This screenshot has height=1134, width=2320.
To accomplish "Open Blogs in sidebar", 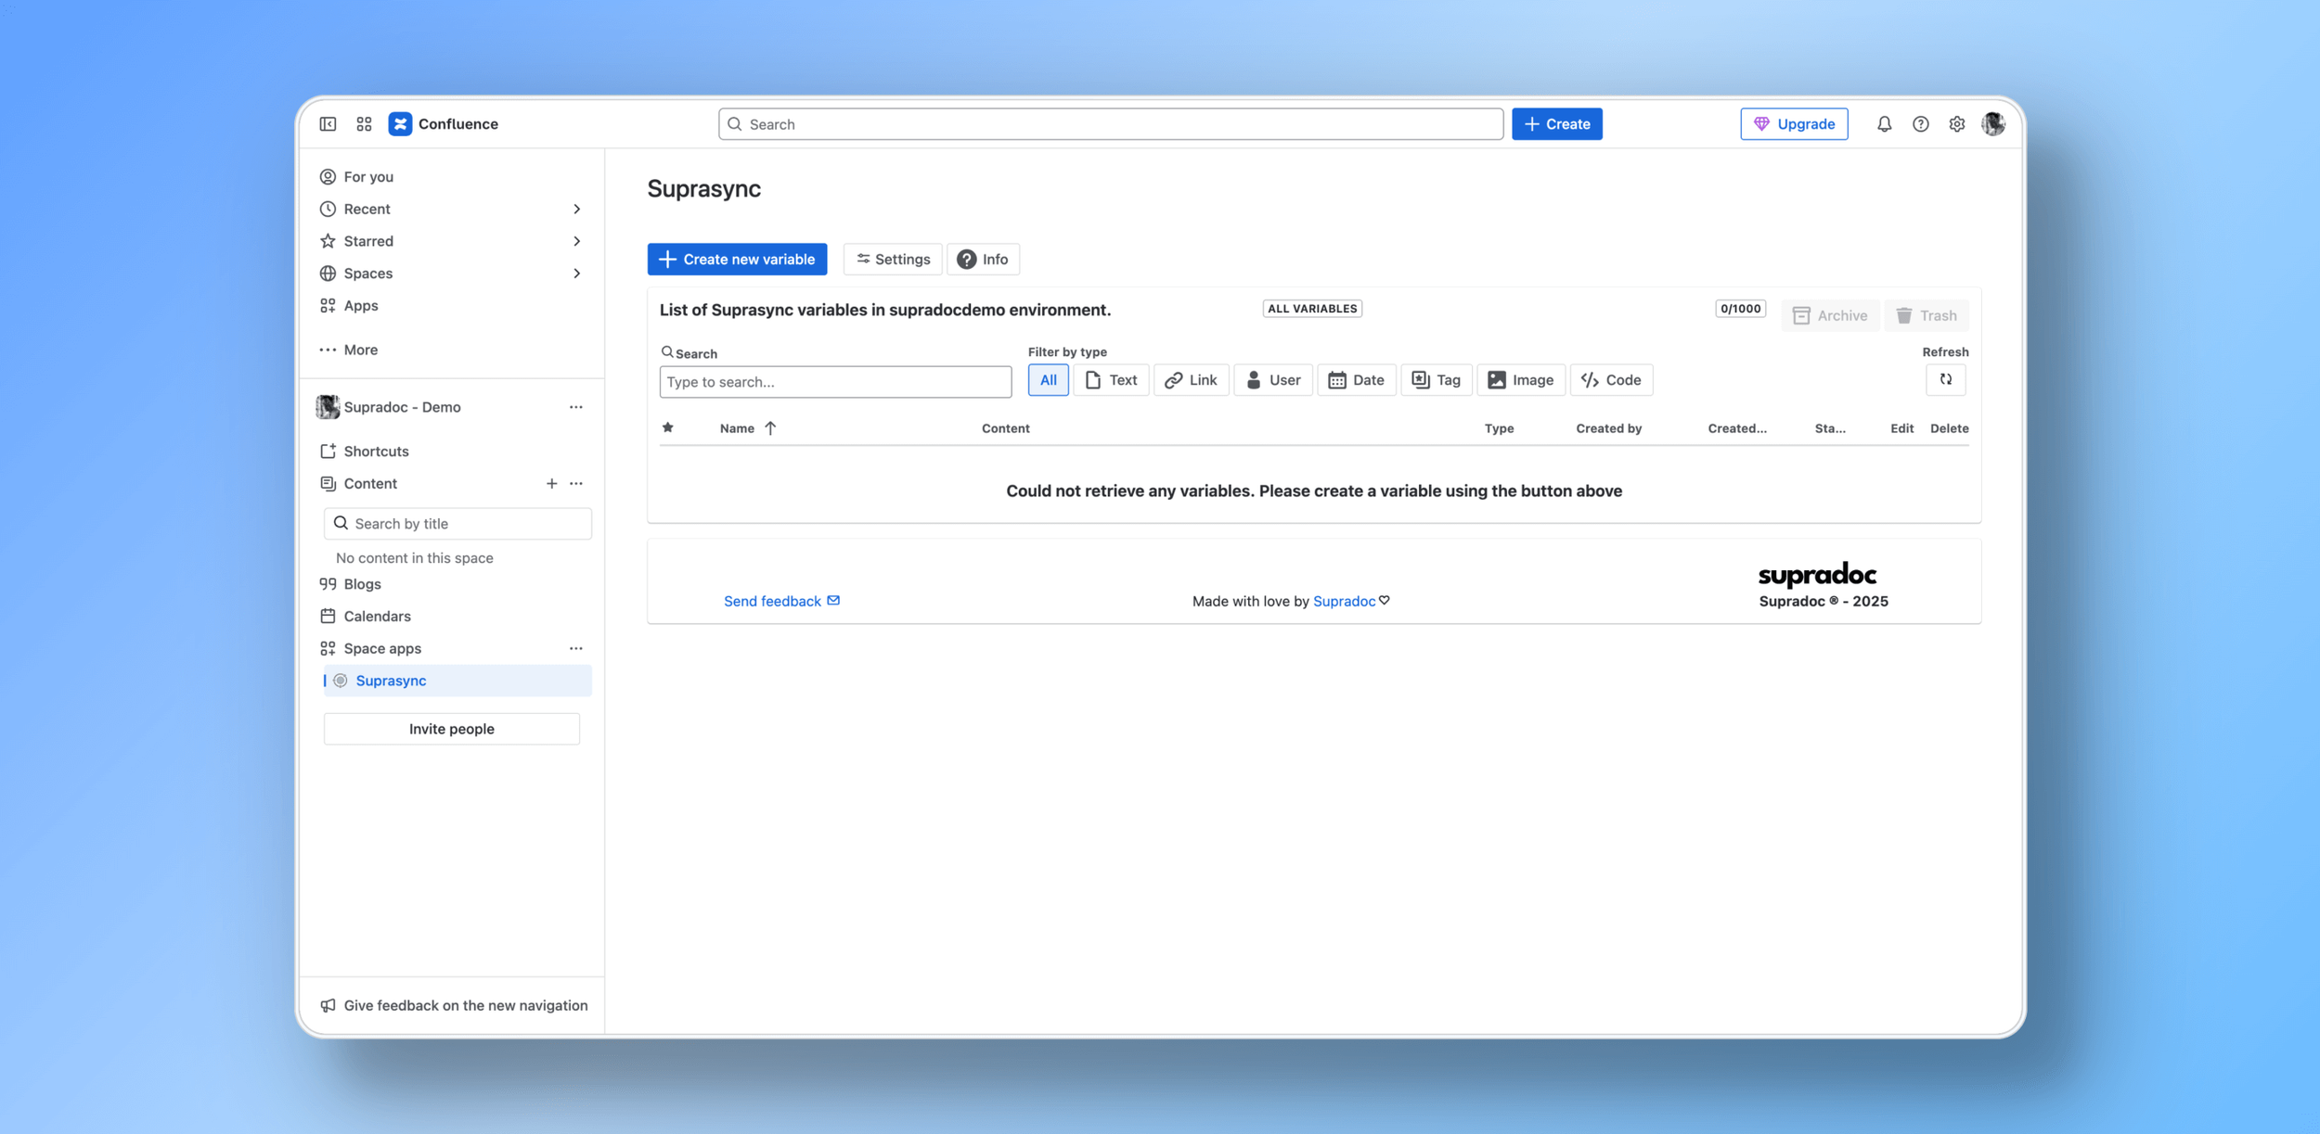I will 362,584.
